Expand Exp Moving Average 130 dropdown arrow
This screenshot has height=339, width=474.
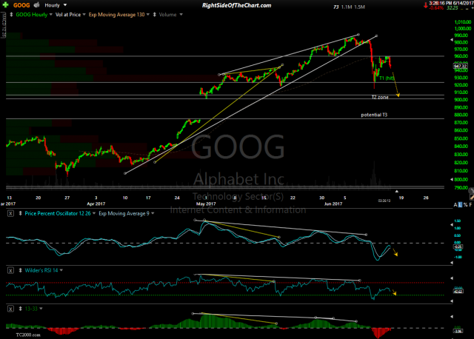[x=148, y=15]
